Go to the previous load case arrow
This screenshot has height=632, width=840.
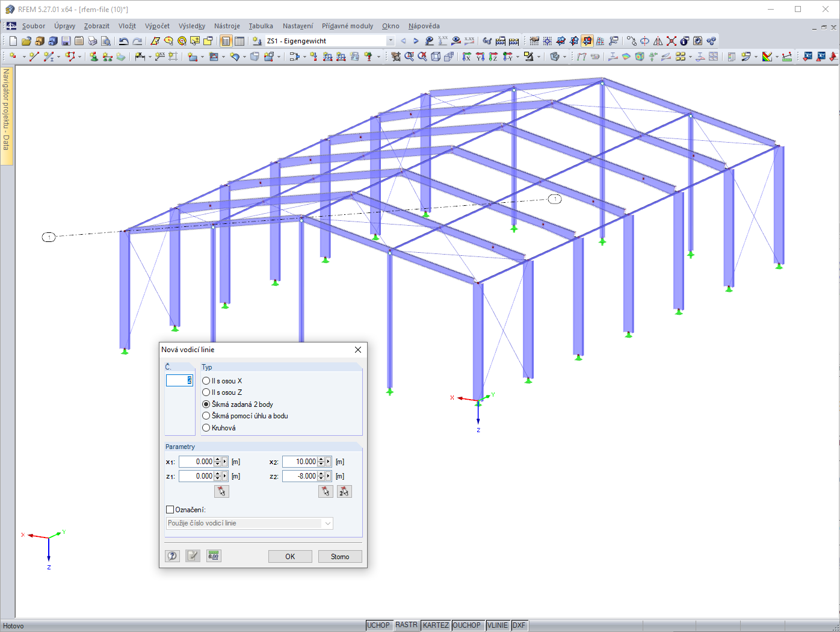coord(403,41)
